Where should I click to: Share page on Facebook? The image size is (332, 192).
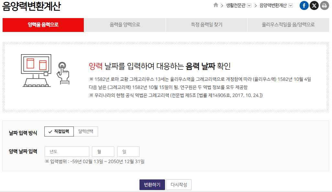pyautogui.click(x=304, y=5)
